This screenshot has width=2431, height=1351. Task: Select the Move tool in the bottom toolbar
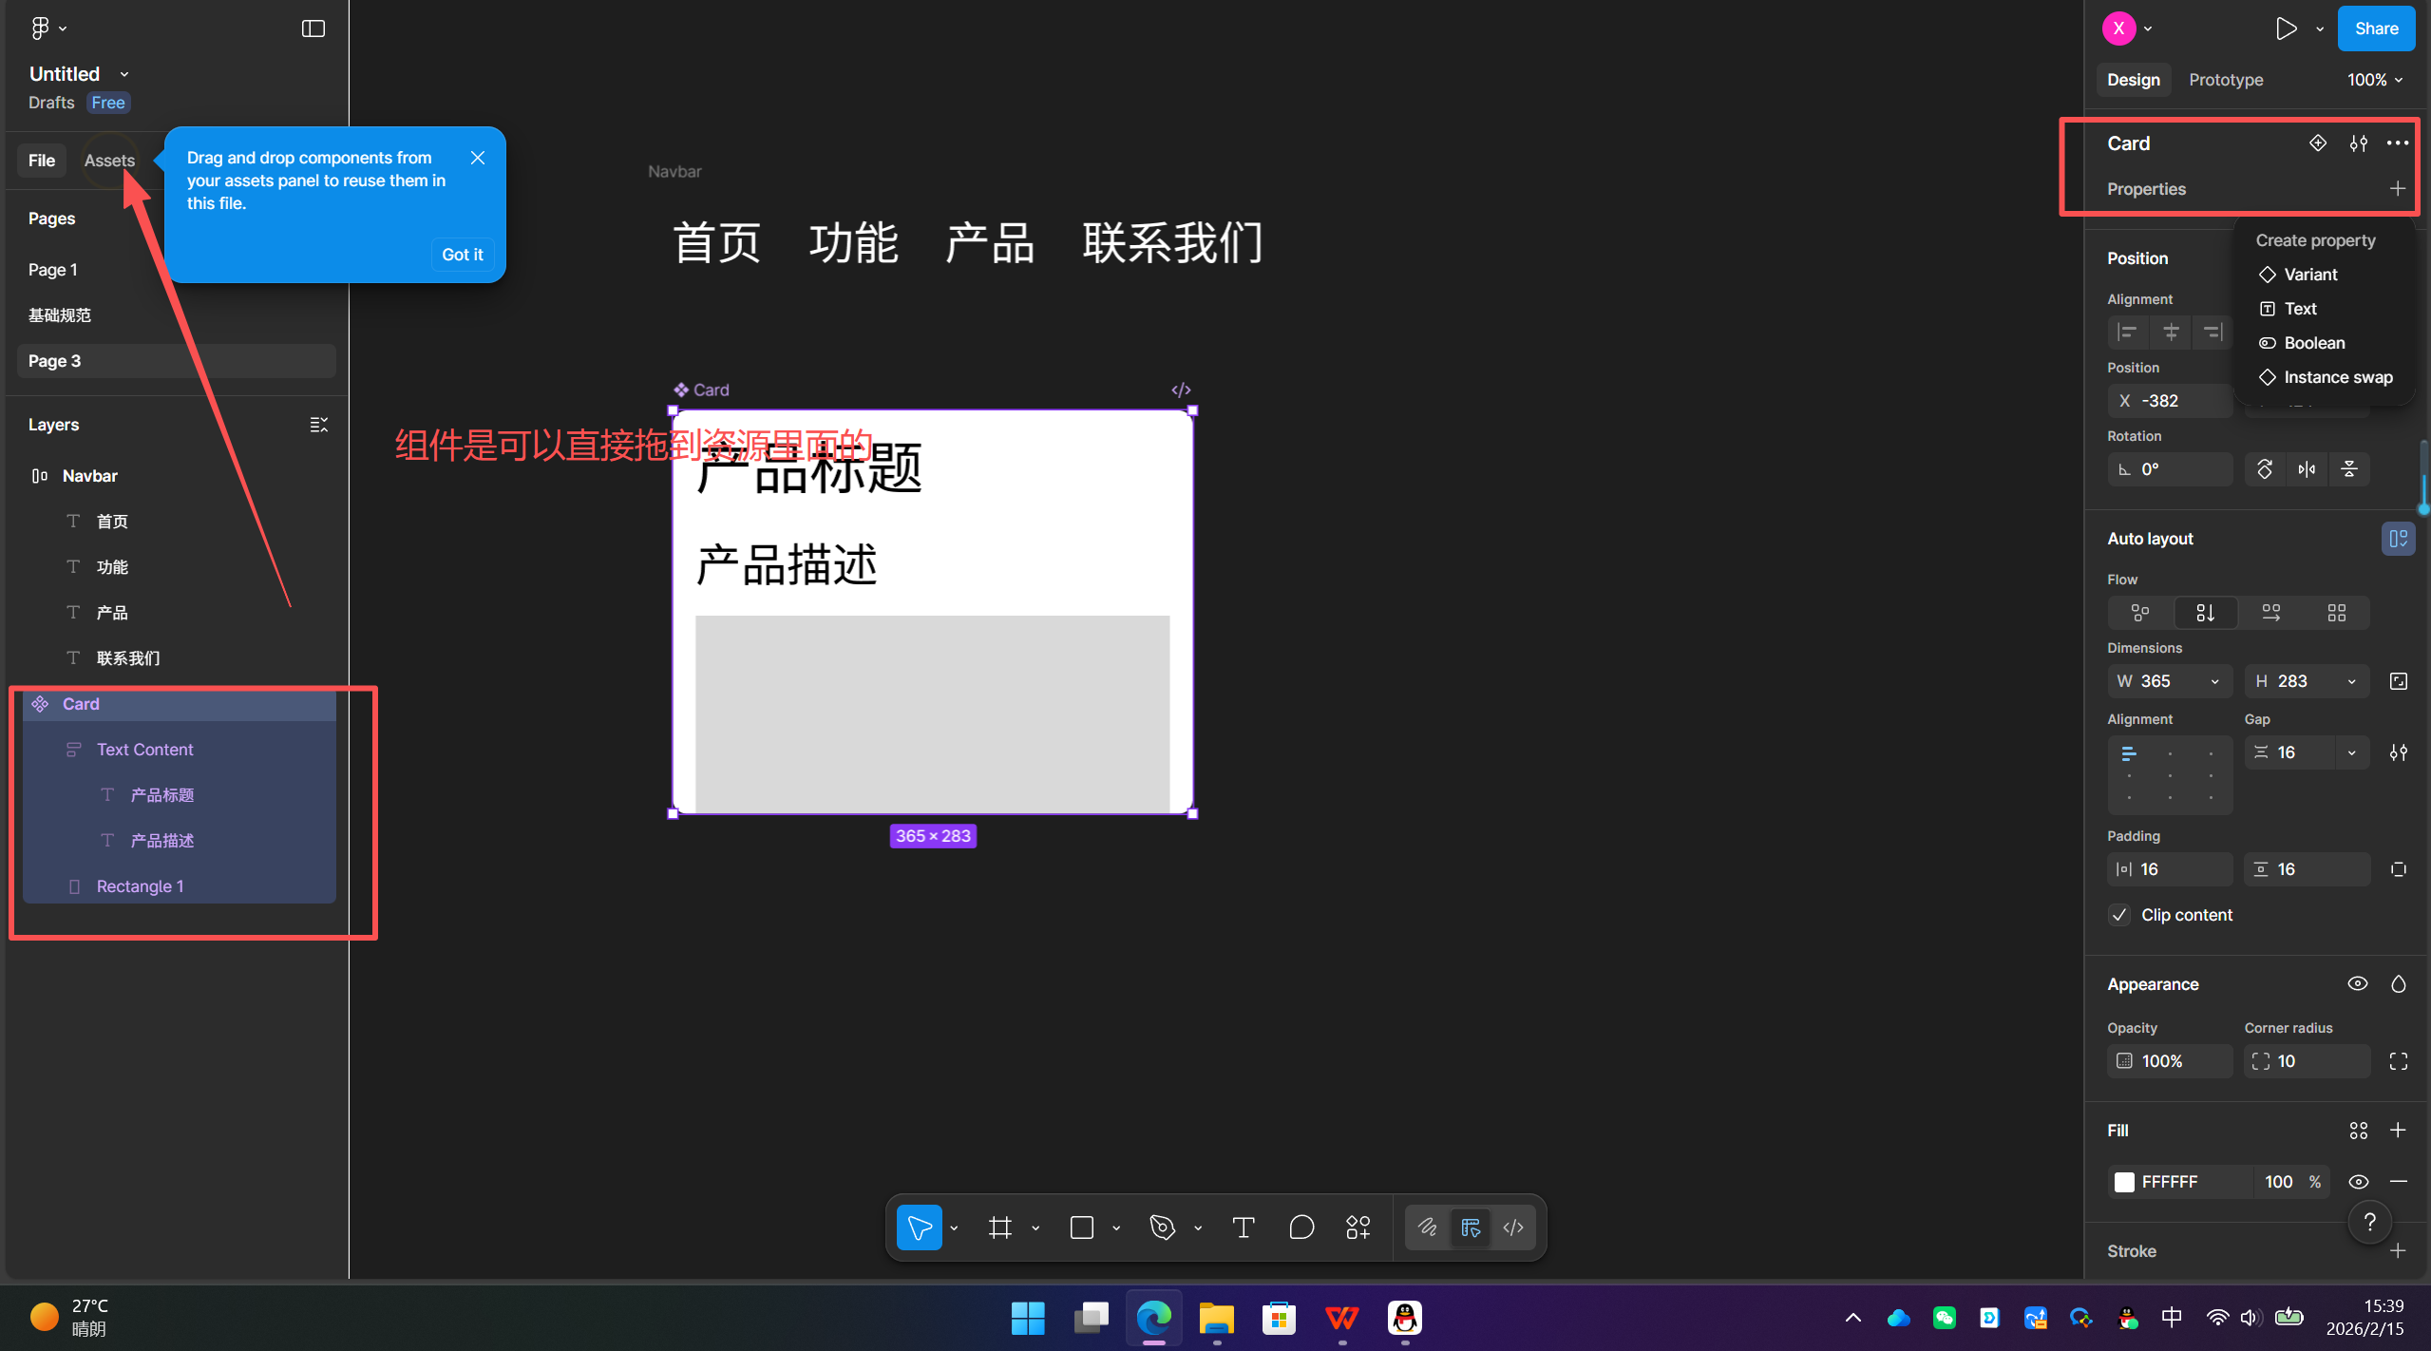pyautogui.click(x=917, y=1227)
